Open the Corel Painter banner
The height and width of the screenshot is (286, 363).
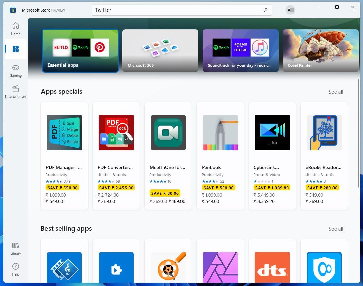click(x=321, y=51)
